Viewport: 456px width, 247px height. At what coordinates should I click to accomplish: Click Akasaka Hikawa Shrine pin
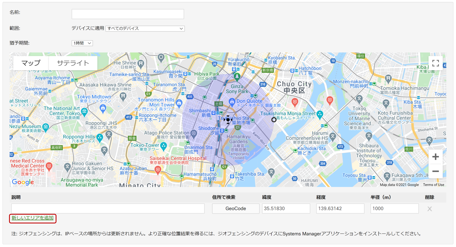[123, 96]
